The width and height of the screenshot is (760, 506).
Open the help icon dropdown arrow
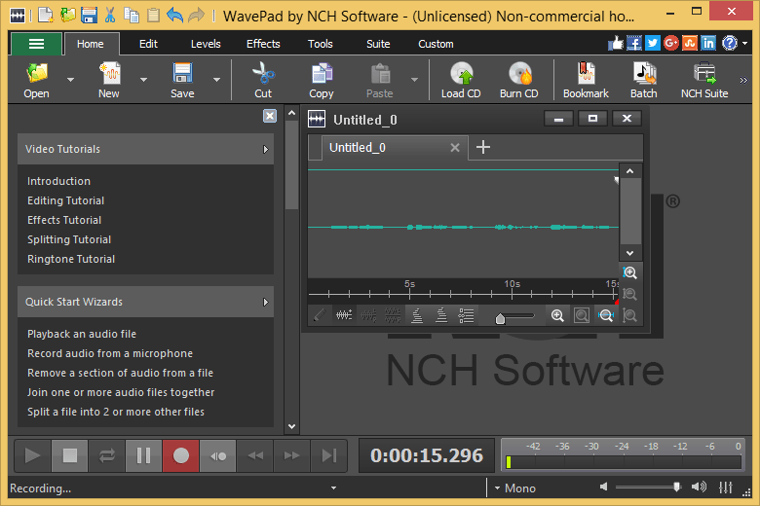(x=744, y=44)
